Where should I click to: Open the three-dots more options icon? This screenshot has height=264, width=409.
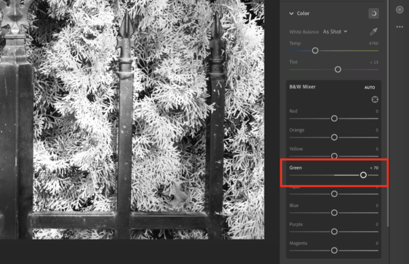[x=399, y=27]
